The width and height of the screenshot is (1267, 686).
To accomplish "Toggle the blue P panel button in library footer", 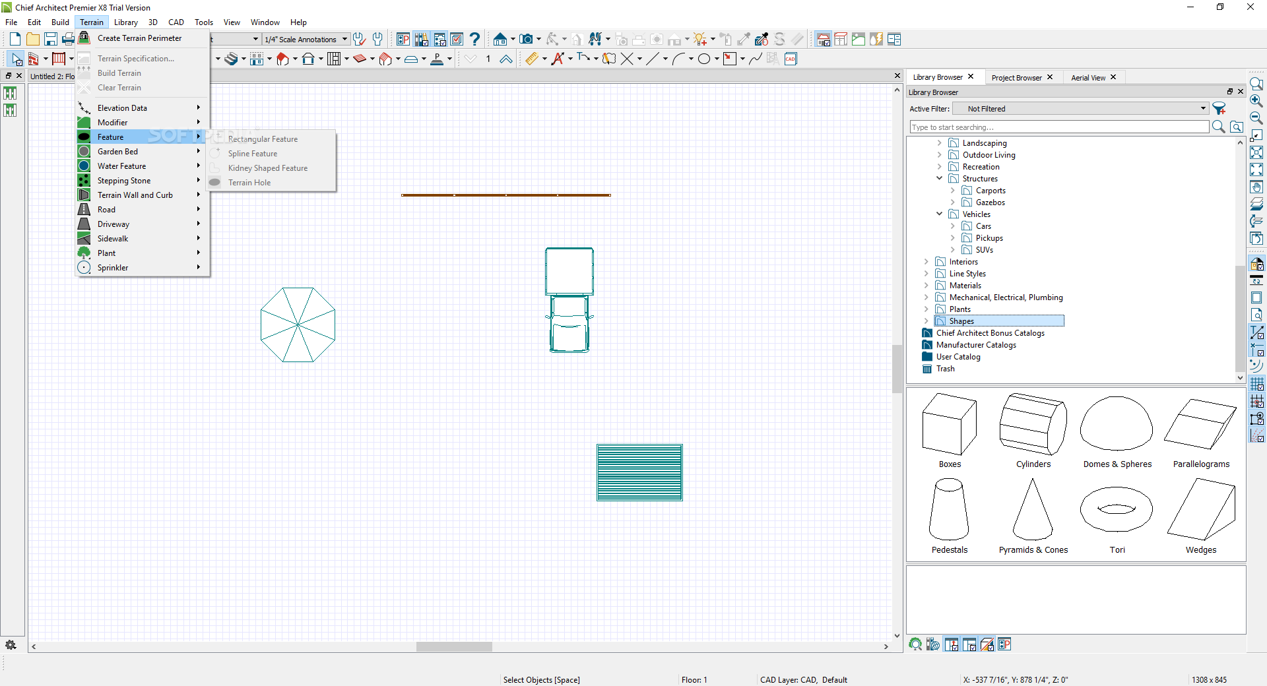I will click(1004, 644).
